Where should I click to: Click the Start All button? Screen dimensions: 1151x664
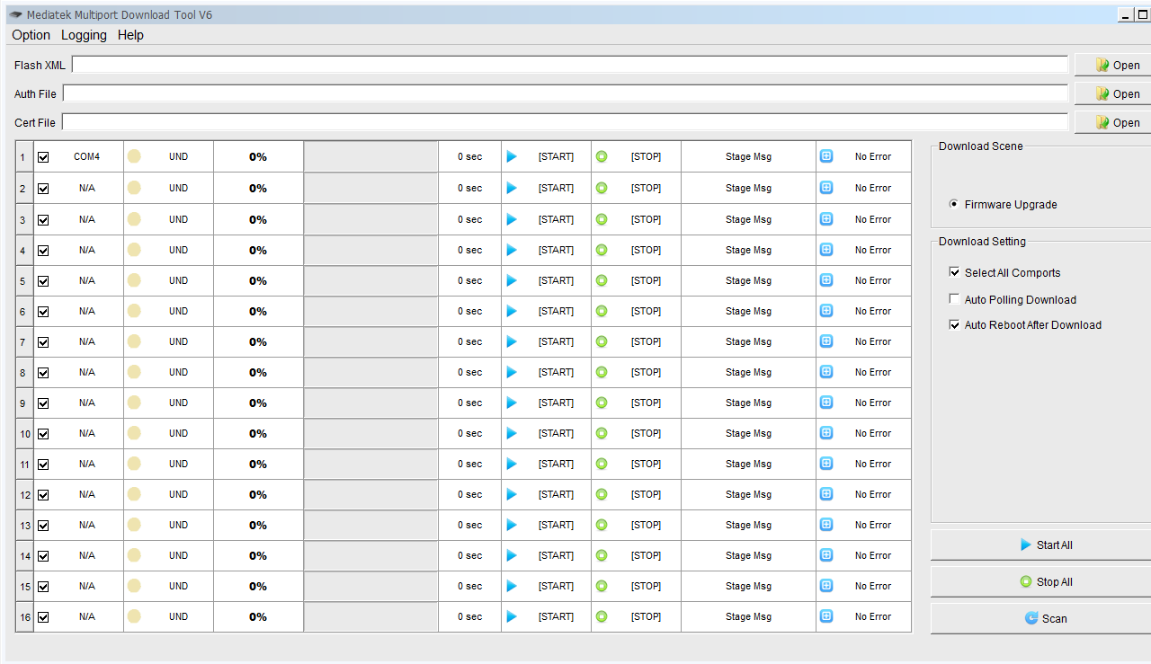click(x=1041, y=544)
